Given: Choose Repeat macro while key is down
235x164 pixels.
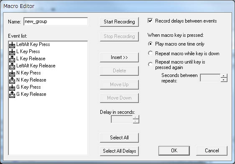Looking at the screenshot, I should (150, 53).
